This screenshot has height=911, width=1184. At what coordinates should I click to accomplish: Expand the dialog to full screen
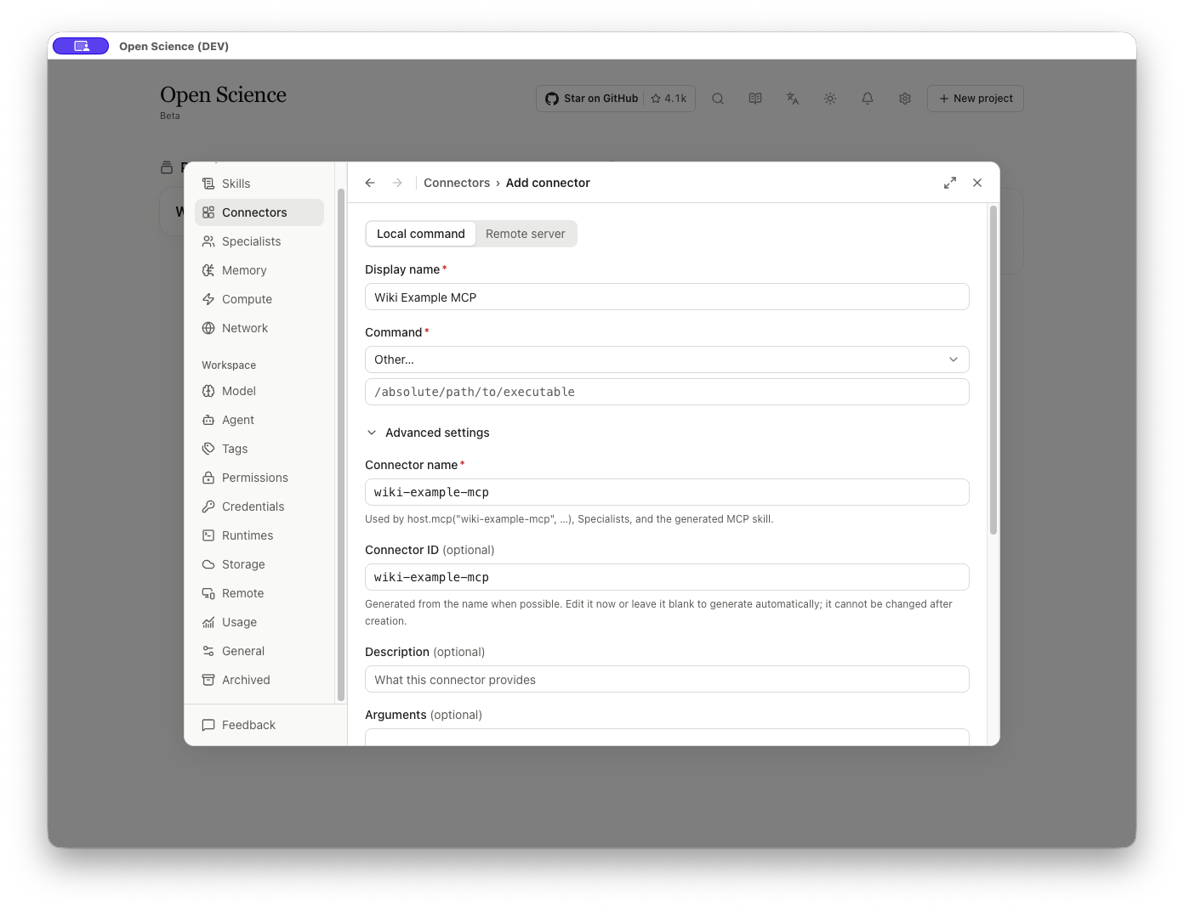point(950,183)
